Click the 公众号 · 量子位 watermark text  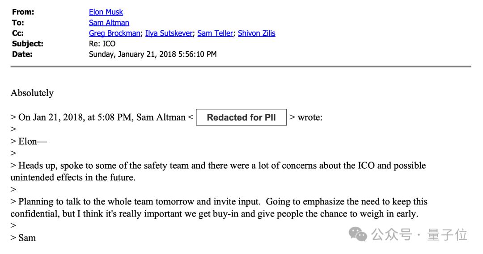419,234
